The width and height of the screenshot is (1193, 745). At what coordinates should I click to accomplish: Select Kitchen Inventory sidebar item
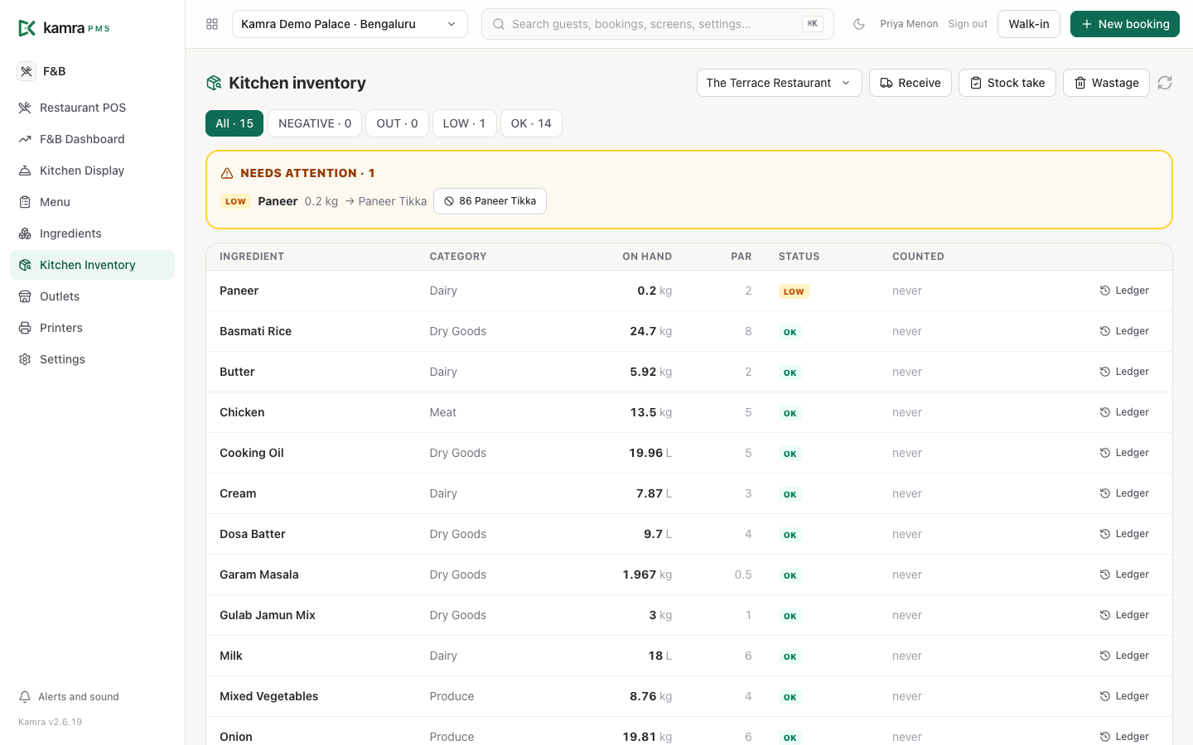pos(92,265)
